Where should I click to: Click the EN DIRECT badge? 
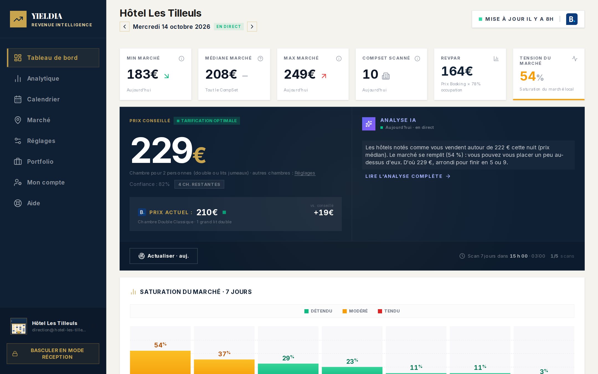click(229, 27)
